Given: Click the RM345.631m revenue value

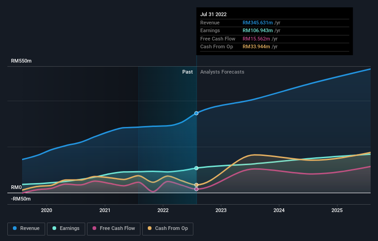Looking at the screenshot, I should [258, 23].
